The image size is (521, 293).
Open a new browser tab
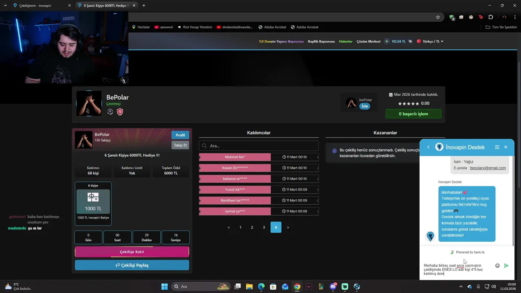click(144, 6)
